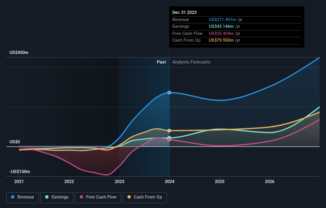The image size is (326, 208).
Task: Toggle the Free Cash Flow legend button
Action: 98,197
